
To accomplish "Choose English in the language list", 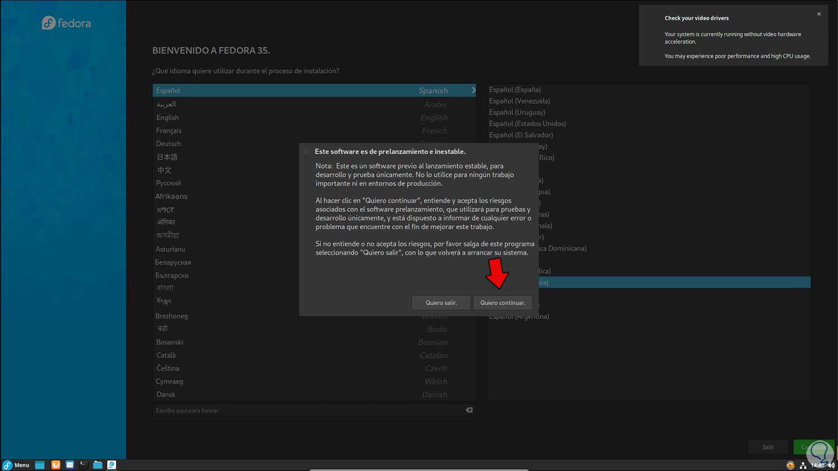I will click(x=314, y=117).
